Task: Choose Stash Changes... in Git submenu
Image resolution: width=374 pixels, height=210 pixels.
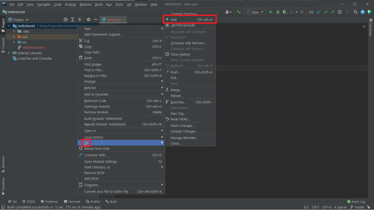Action: [x=190, y=126]
